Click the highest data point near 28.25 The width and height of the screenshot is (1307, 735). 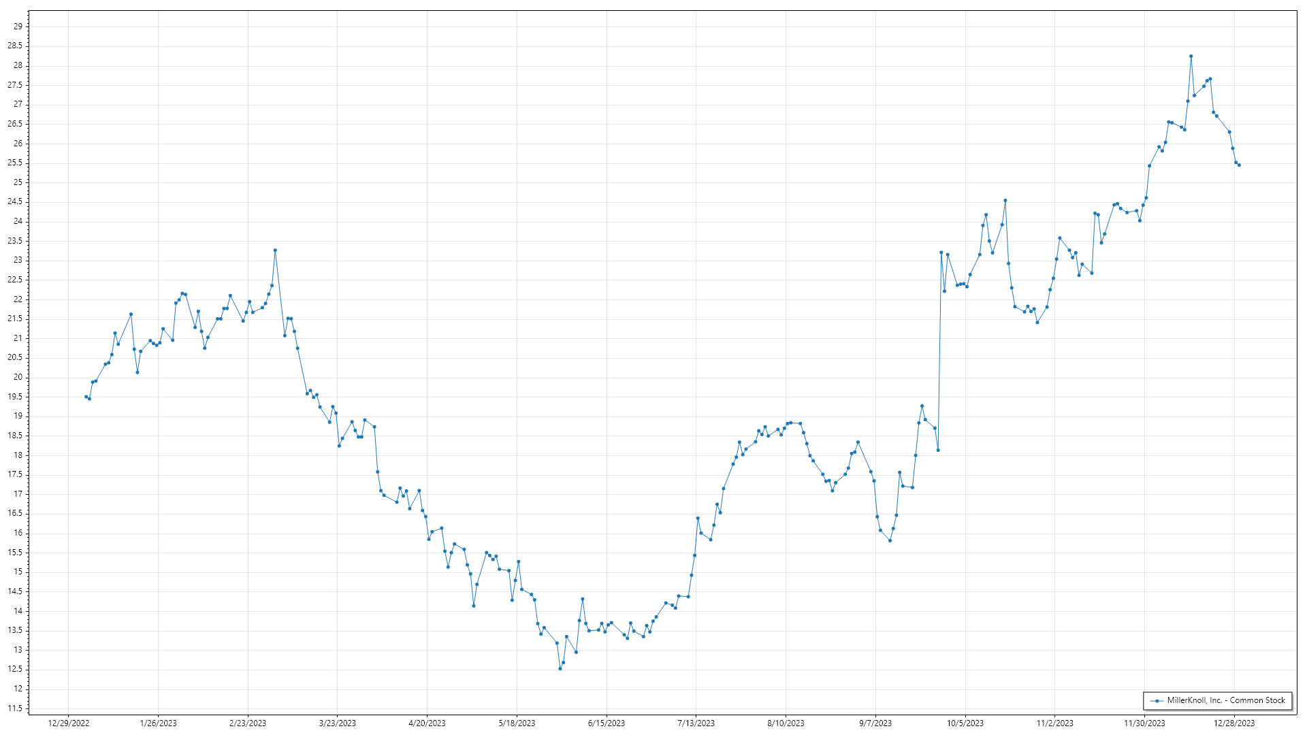pyautogui.click(x=1191, y=56)
